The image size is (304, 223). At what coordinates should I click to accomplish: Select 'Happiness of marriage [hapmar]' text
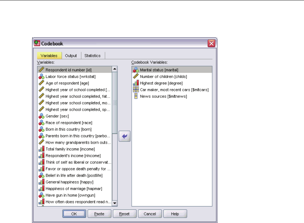coord(74,189)
